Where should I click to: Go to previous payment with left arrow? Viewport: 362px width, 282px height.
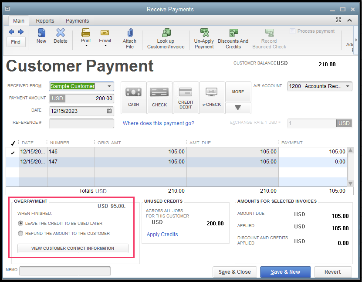point(11,32)
